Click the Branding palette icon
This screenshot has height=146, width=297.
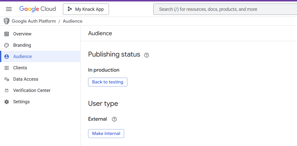(x=7, y=45)
